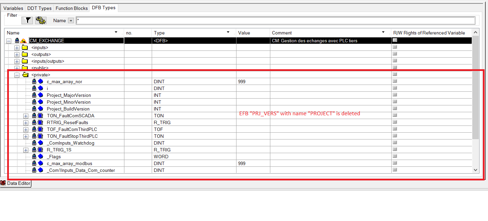Image resolution: width=488 pixels, height=221 pixels.
Task: Click the function block icon of R_TRIG_1S
Action: [40, 150]
